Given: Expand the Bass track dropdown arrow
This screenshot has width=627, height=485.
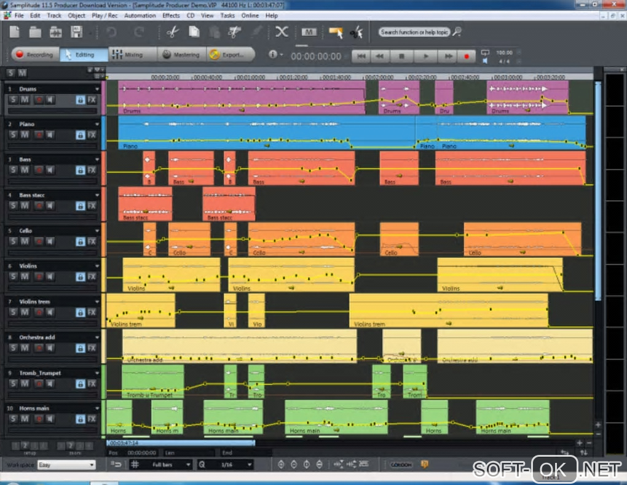Looking at the screenshot, I should tap(97, 160).
